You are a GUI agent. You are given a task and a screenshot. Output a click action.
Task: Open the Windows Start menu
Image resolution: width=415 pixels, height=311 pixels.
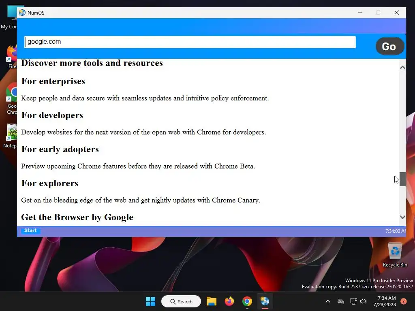(x=151, y=301)
